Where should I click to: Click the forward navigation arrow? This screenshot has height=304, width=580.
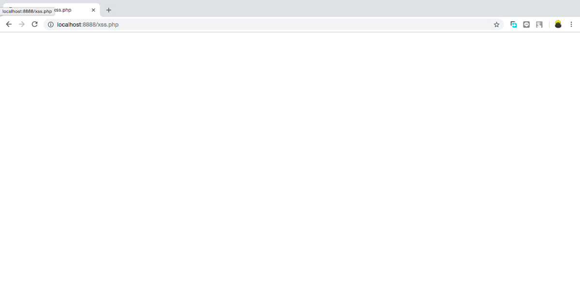[22, 24]
